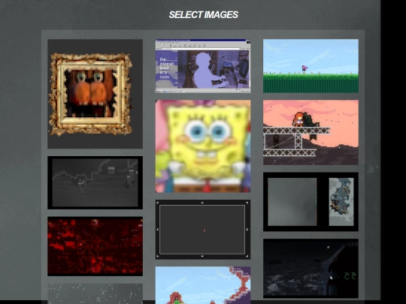Click the 'SELECT IMAGES' heading
406x304 pixels.
click(x=204, y=15)
